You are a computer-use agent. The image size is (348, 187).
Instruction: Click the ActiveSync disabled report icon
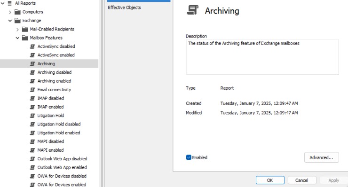click(32, 47)
